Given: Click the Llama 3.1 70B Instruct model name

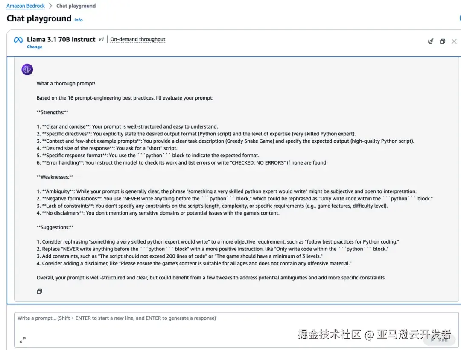Looking at the screenshot, I should [61, 39].
